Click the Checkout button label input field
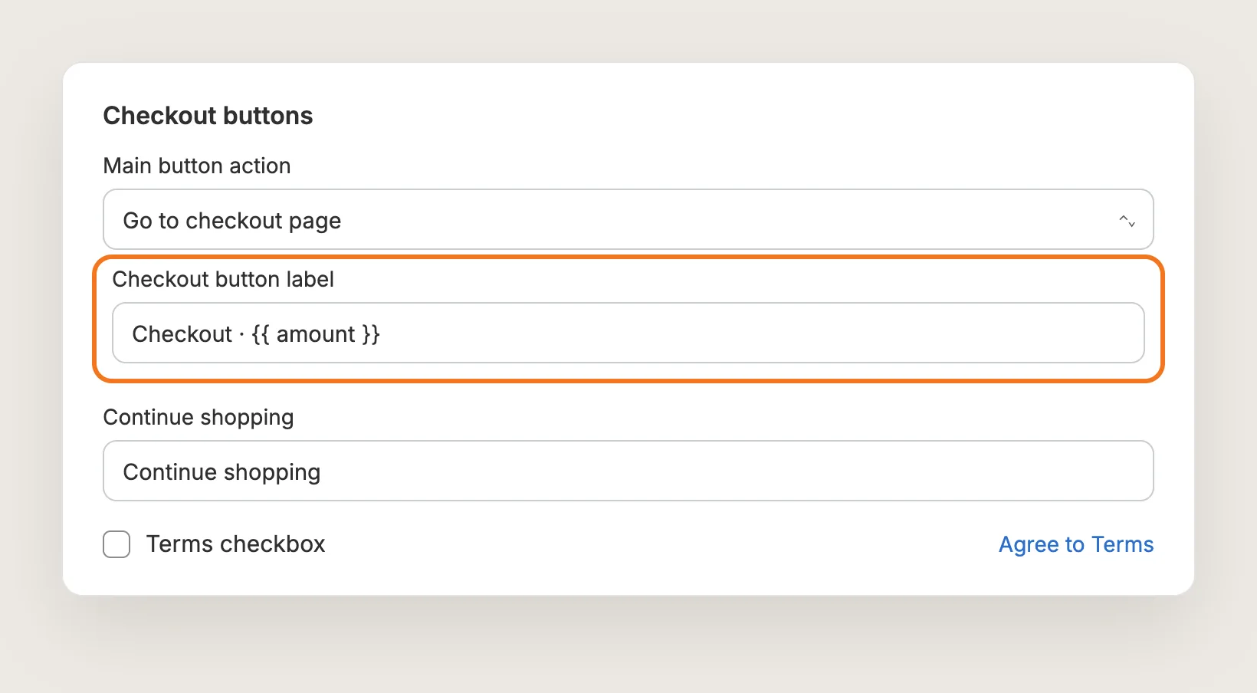The height and width of the screenshot is (693, 1257). click(x=628, y=333)
